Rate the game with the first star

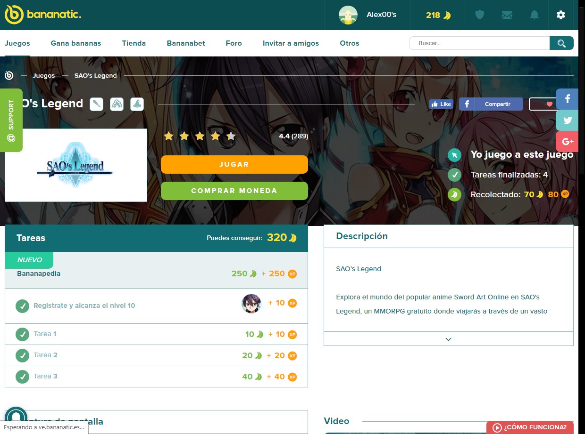point(168,137)
